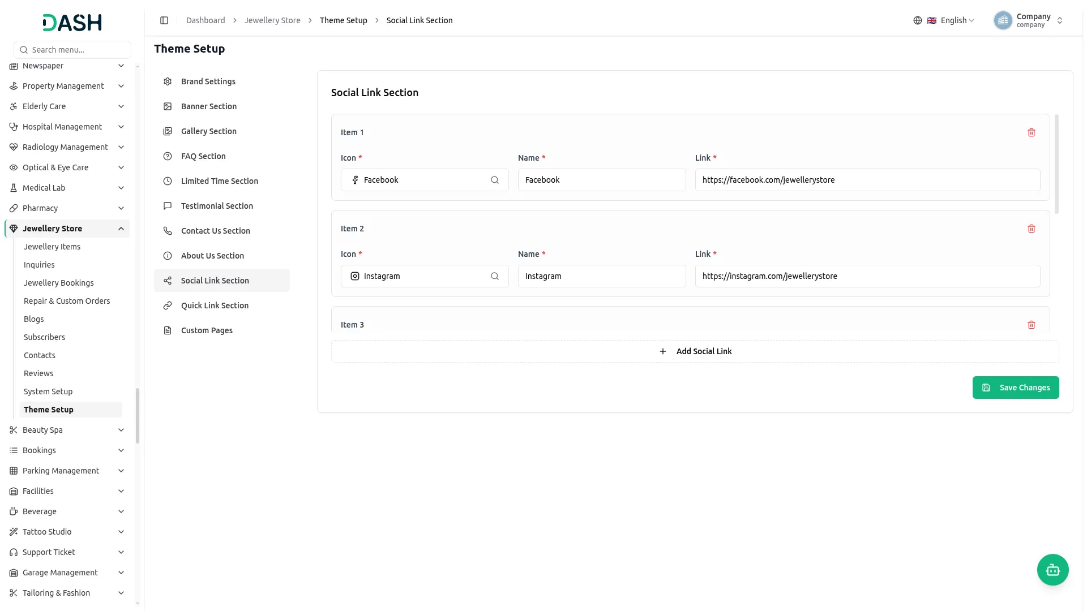Expand Tattoo Studio menu chevron
Viewport: 1087px width, 611px height.
[121, 532]
